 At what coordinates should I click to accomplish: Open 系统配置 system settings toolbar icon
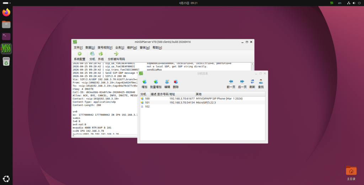pos(80,56)
